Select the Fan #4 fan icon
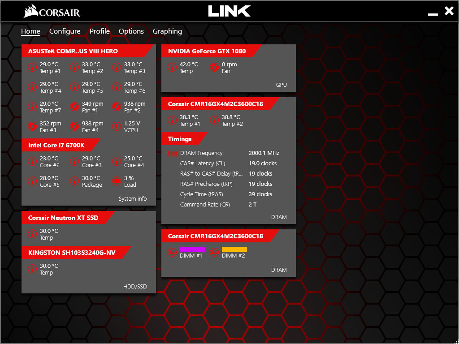 (74, 127)
